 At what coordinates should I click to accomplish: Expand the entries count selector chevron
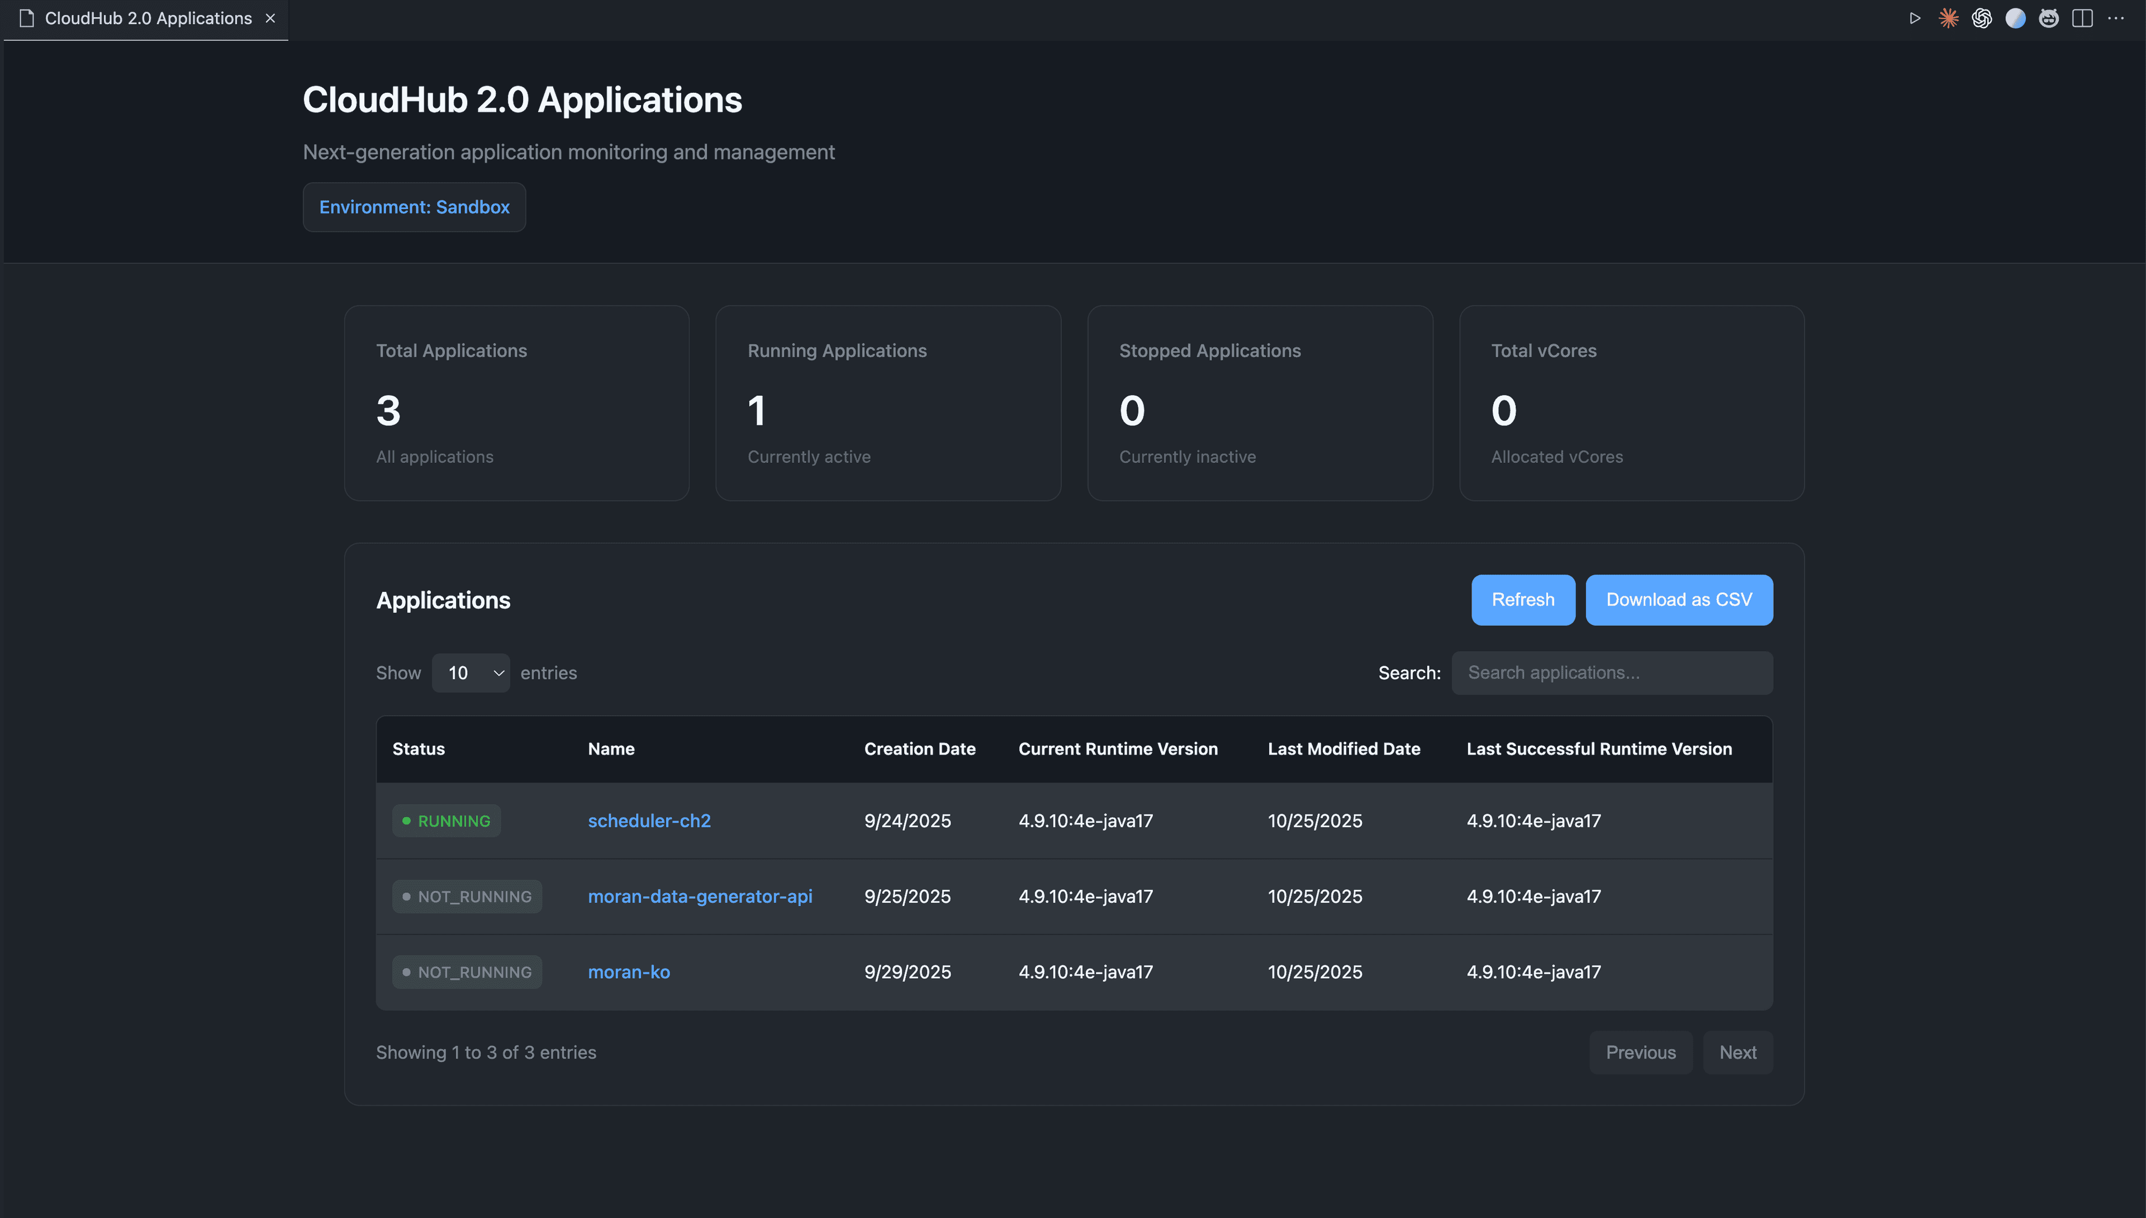coord(498,672)
